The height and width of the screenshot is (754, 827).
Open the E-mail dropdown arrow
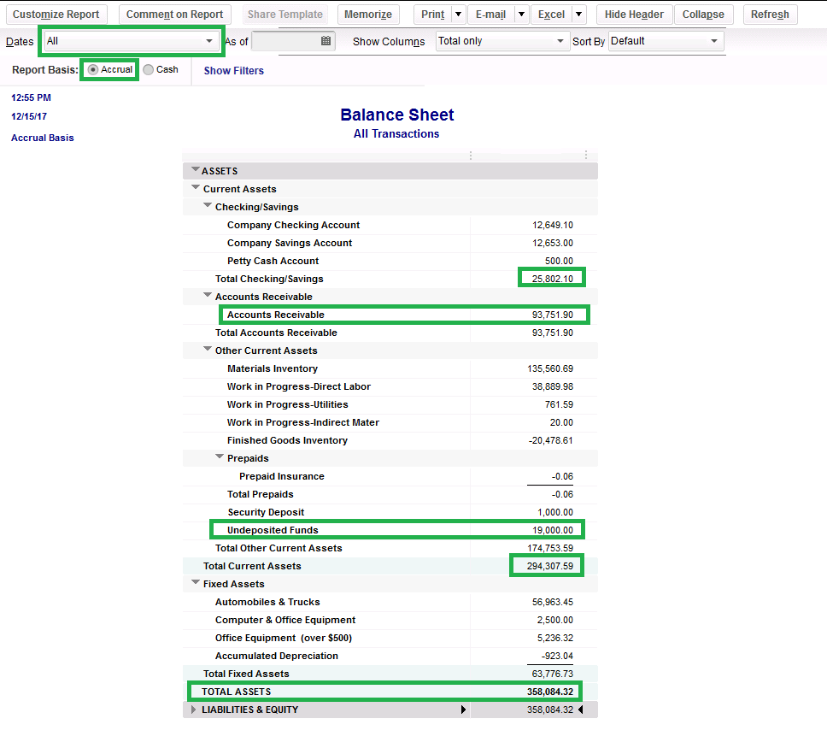pos(521,14)
